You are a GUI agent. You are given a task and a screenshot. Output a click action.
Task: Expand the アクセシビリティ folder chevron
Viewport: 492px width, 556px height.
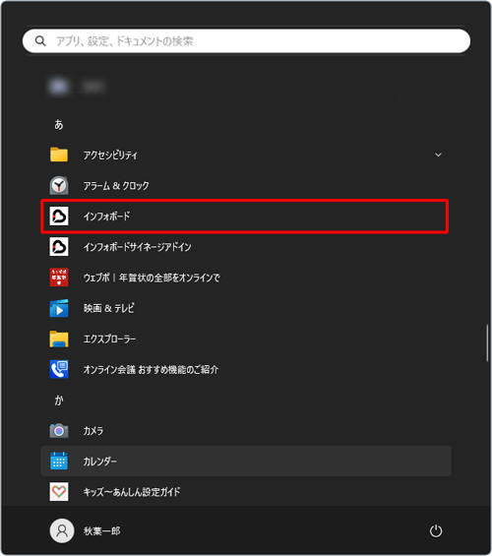(438, 154)
